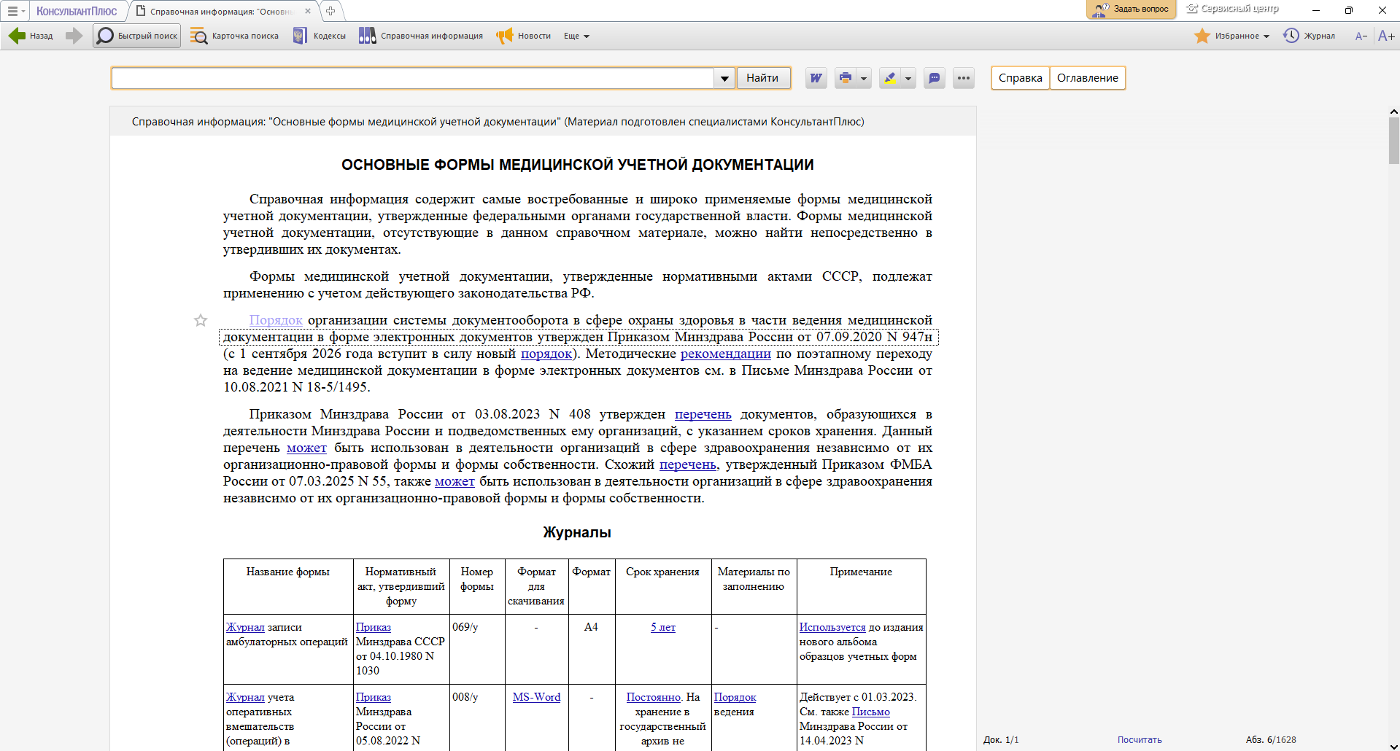Screen dimensions: 1400x751
Task: Open the может link after перечень
Action: pos(306,448)
